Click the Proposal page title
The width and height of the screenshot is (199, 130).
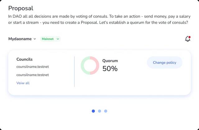[x=21, y=8]
